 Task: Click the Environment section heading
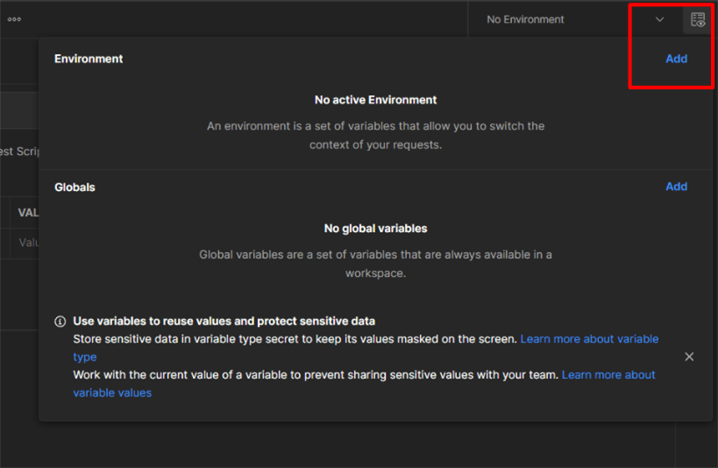click(89, 59)
